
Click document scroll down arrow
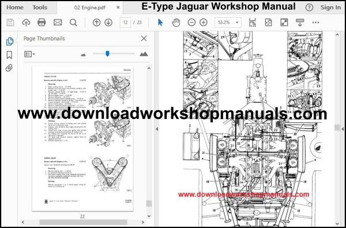(337, 224)
